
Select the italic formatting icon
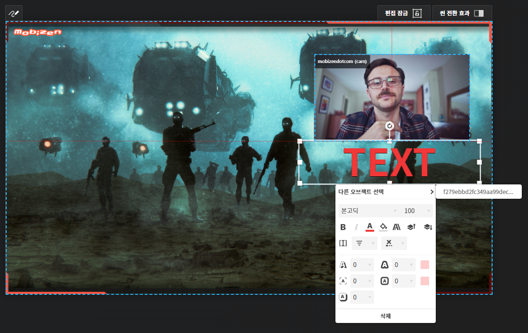point(356,227)
